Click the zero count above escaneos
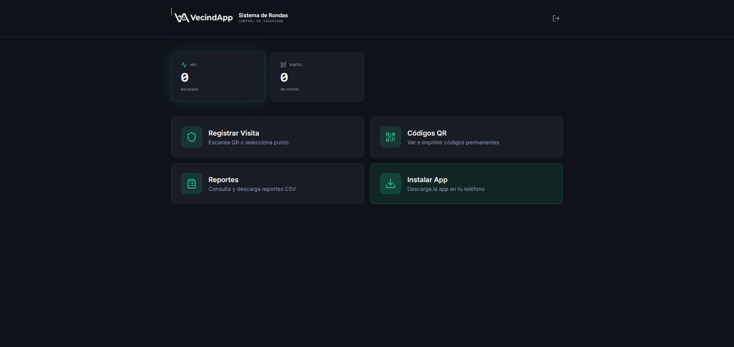The height and width of the screenshot is (347, 734). pos(184,77)
